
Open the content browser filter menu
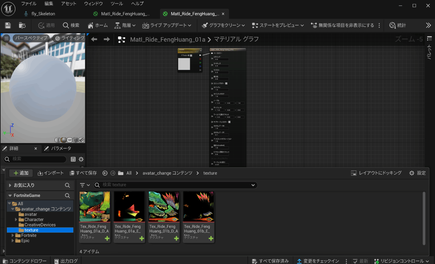click(85, 185)
